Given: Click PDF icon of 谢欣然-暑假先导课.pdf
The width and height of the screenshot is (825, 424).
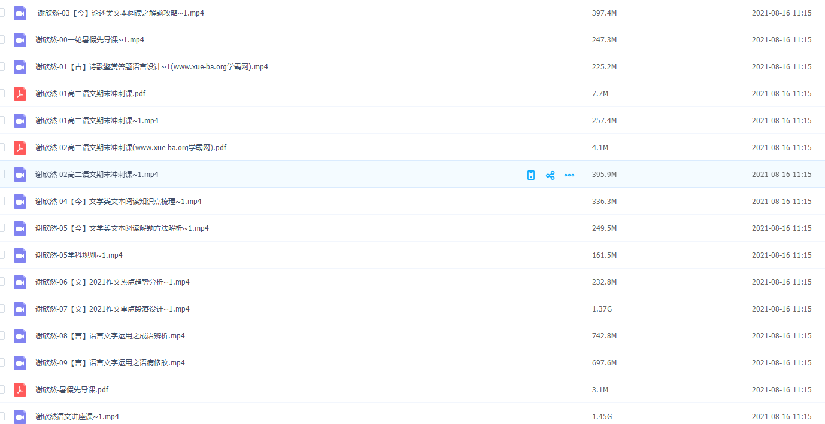Looking at the screenshot, I should tap(20, 390).
